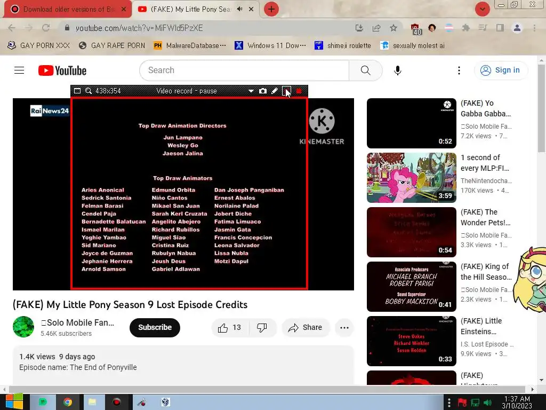Open the striped flag extension icon
The height and width of the screenshot is (410, 546).
click(x=449, y=28)
